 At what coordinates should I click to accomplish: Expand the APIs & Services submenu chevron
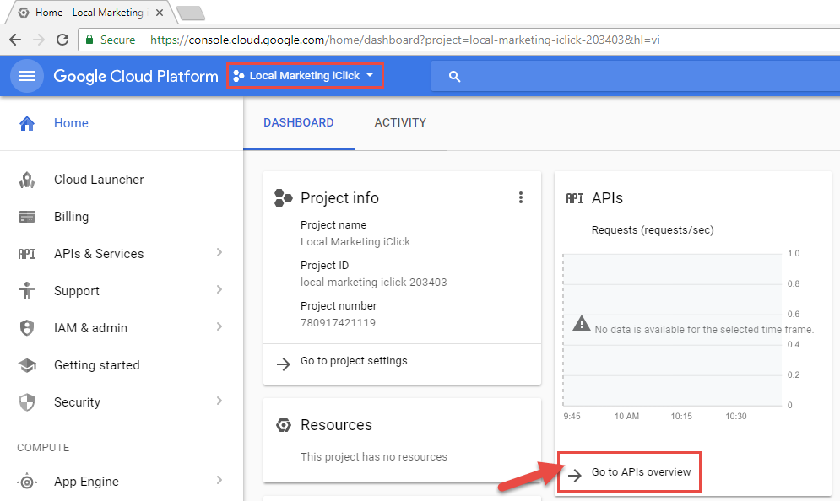coord(219,253)
